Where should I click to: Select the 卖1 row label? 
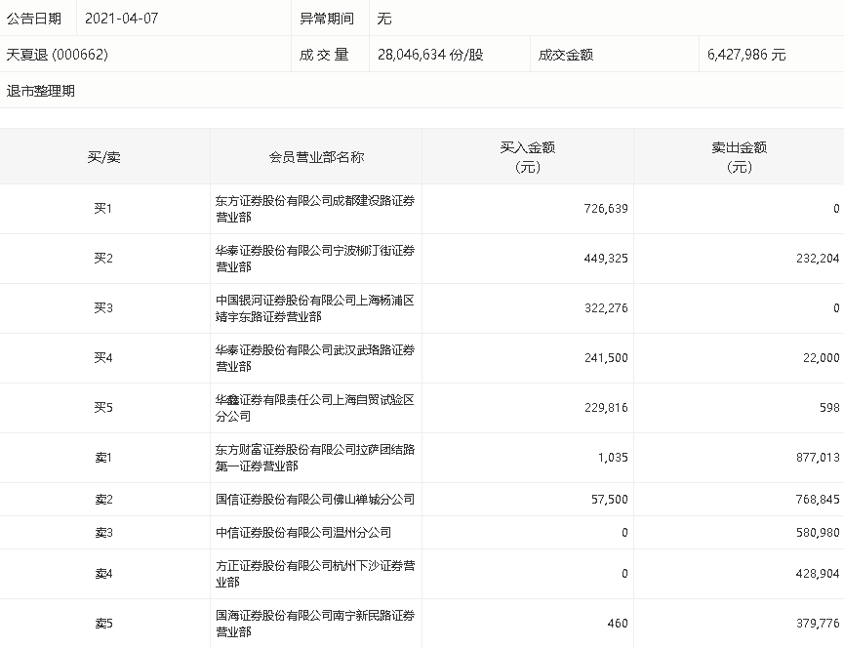click(x=102, y=458)
